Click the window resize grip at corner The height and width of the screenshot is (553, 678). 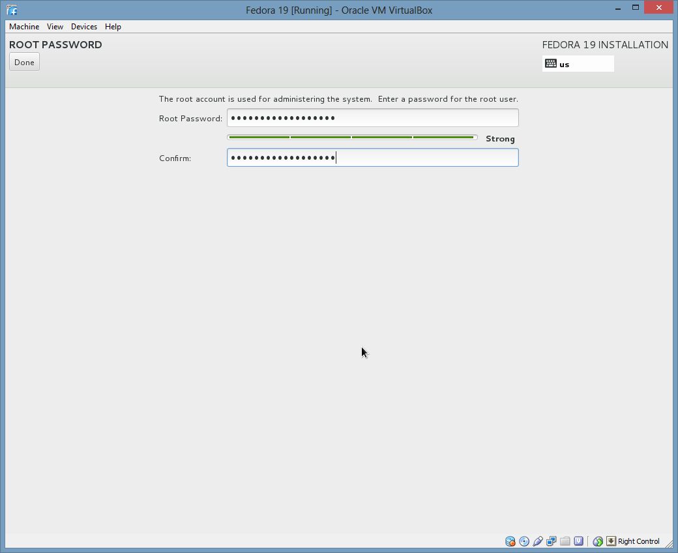[x=669, y=545]
